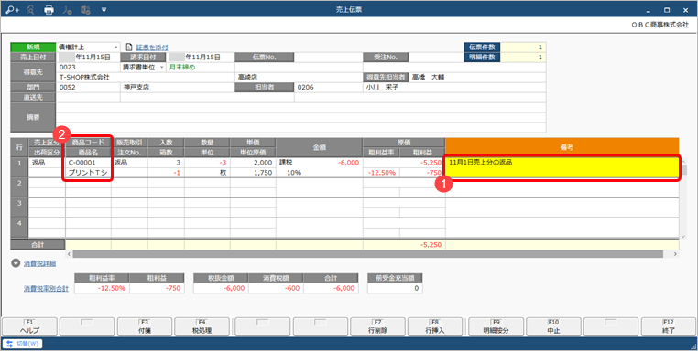
Task: Click the greyed person settings icon in title bar
Action: click(x=67, y=9)
